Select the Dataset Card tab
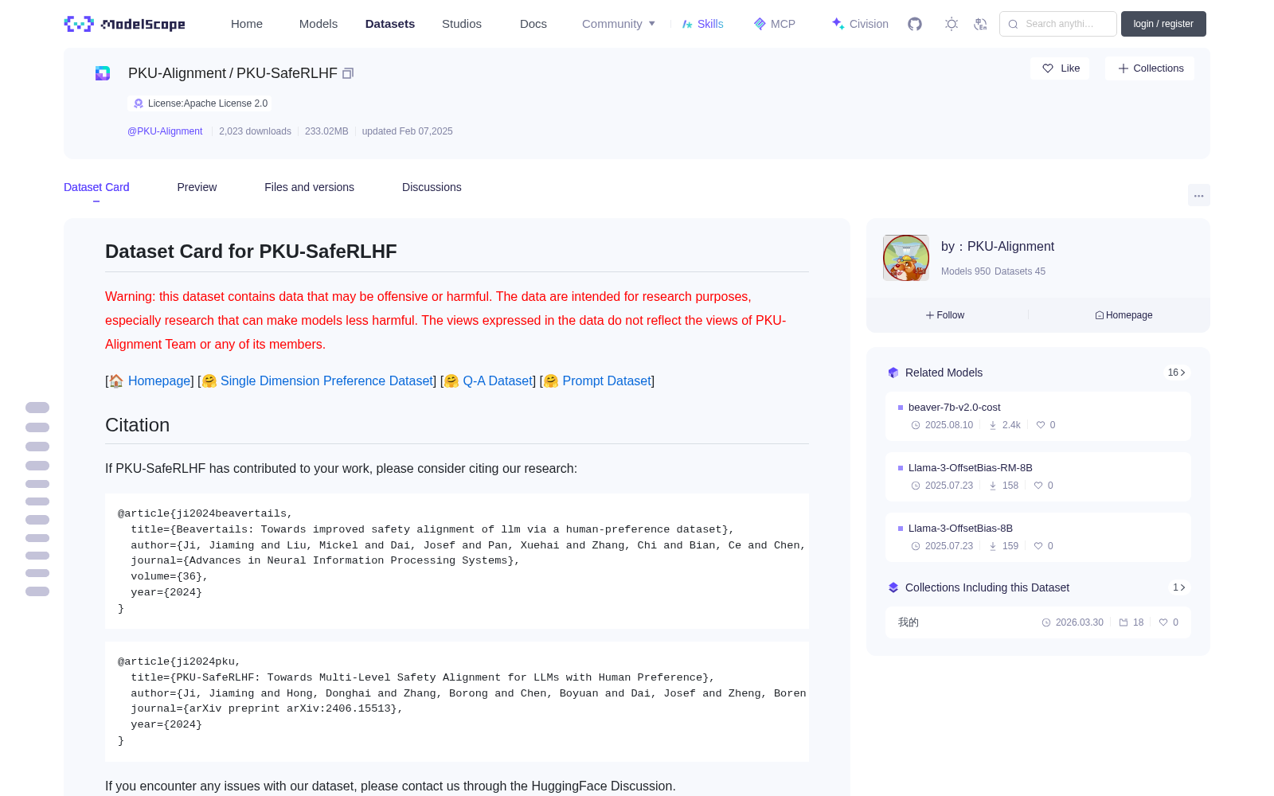 tap(96, 187)
